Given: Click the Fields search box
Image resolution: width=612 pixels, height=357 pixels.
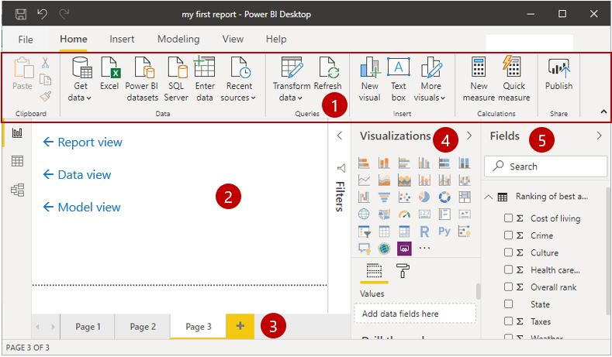Looking at the screenshot, I should 545,166.
